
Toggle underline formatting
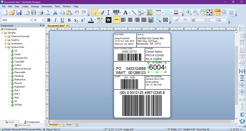tap(62, 20)
